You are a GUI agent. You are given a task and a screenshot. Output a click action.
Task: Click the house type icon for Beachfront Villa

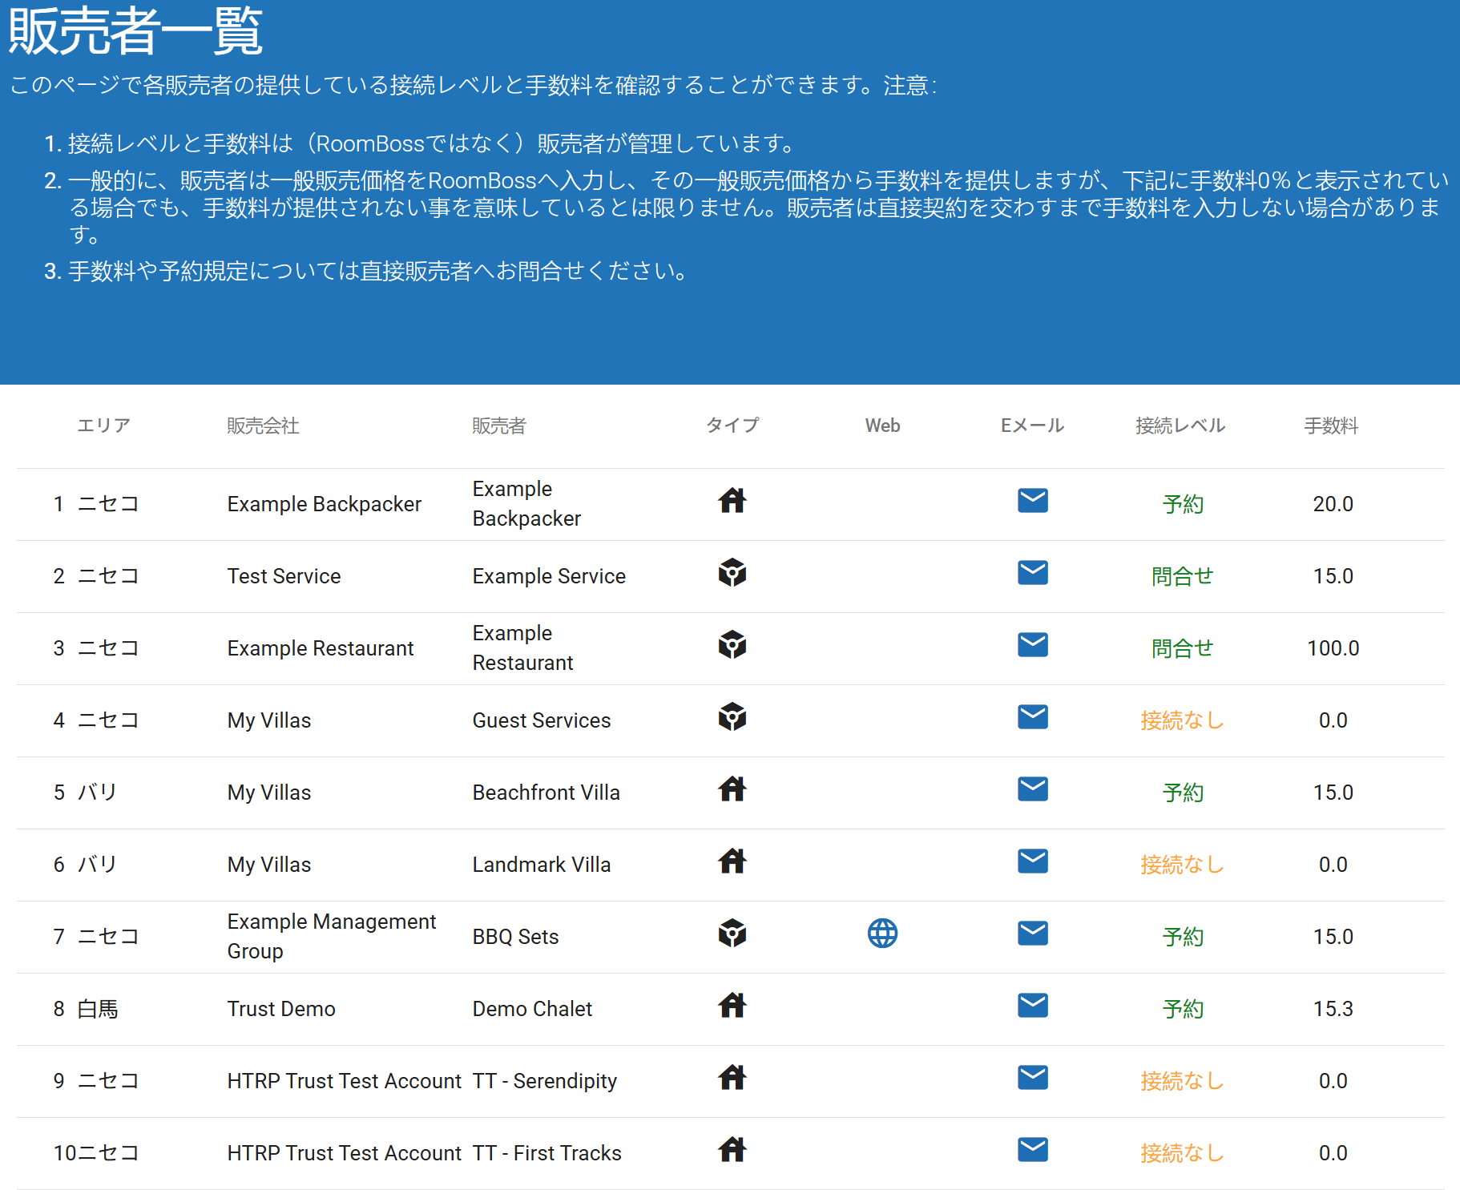[732, 789]
